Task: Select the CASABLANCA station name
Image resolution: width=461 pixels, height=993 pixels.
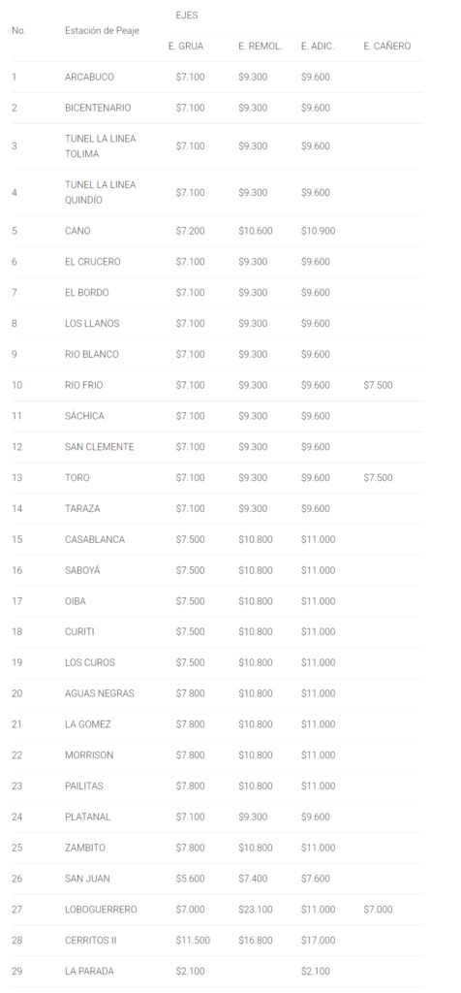Action: [95, 539]
